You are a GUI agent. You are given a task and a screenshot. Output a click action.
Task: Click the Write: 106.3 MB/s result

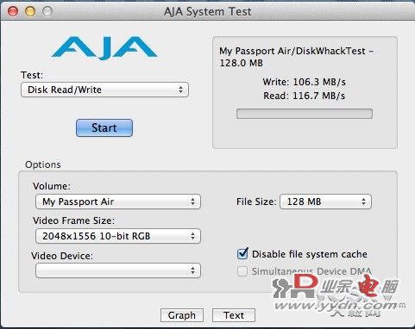305,82
